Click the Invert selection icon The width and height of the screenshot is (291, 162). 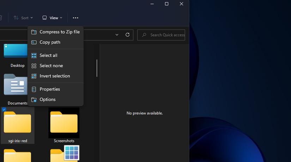[x=34, y=76]
